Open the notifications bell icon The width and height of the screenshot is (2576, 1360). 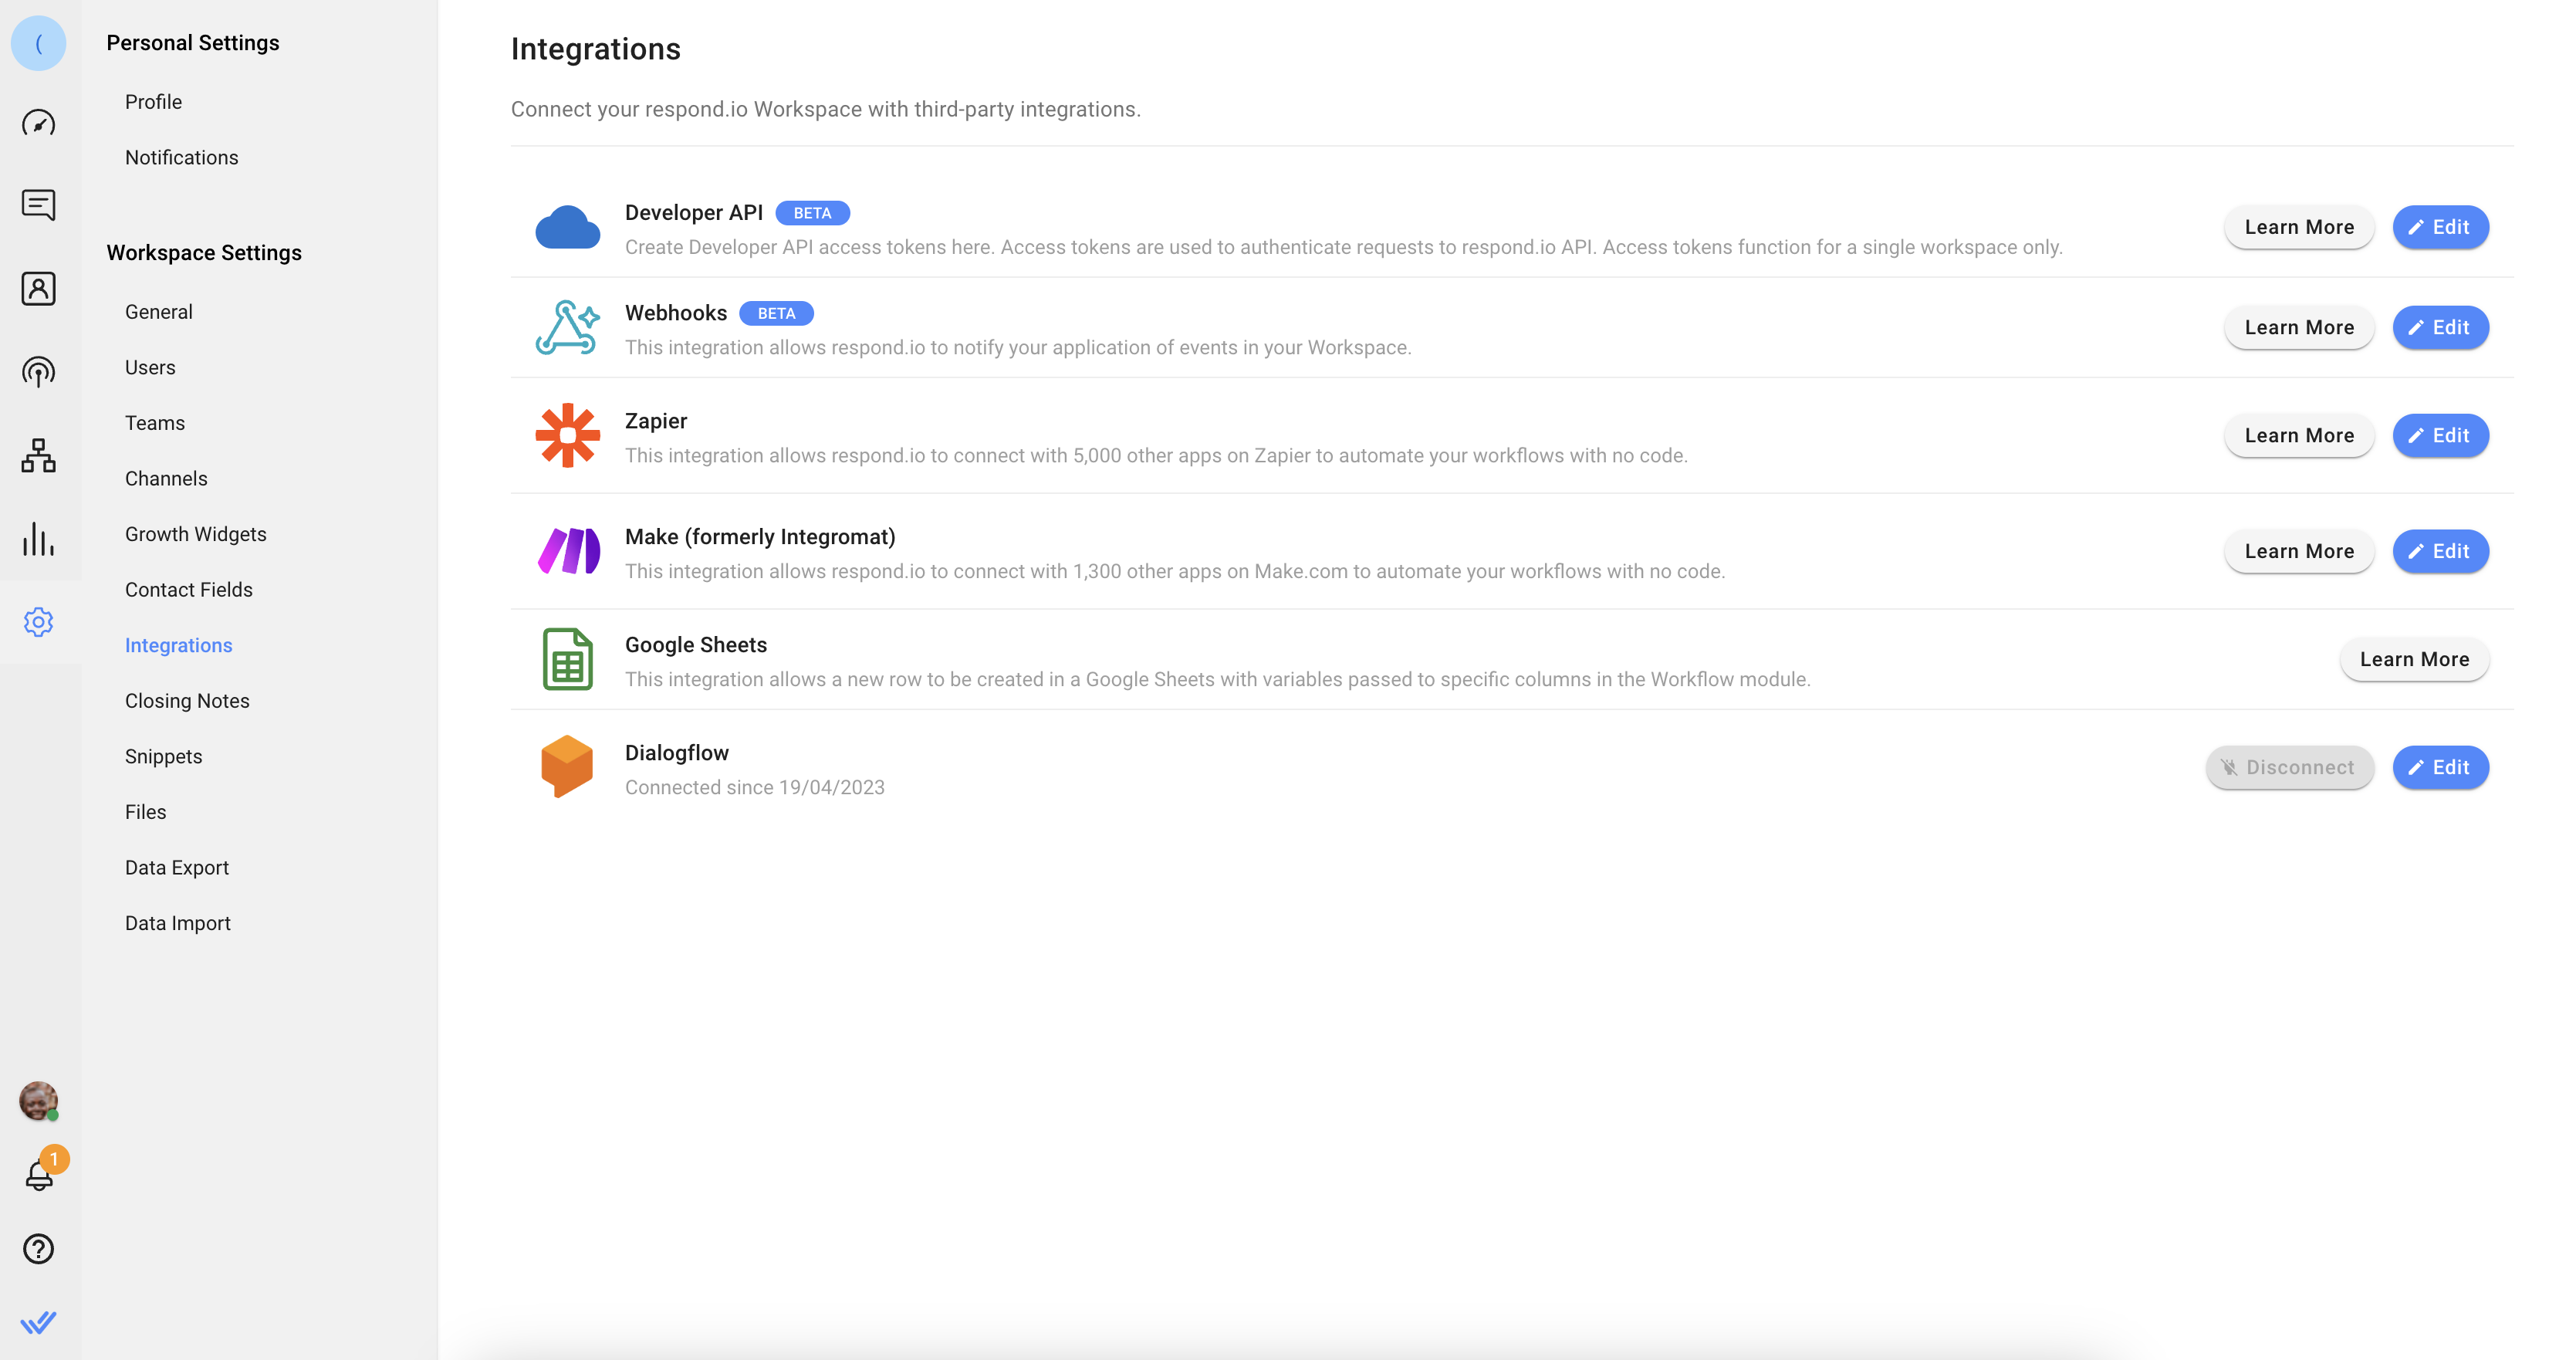click(x=40, y=1174)
